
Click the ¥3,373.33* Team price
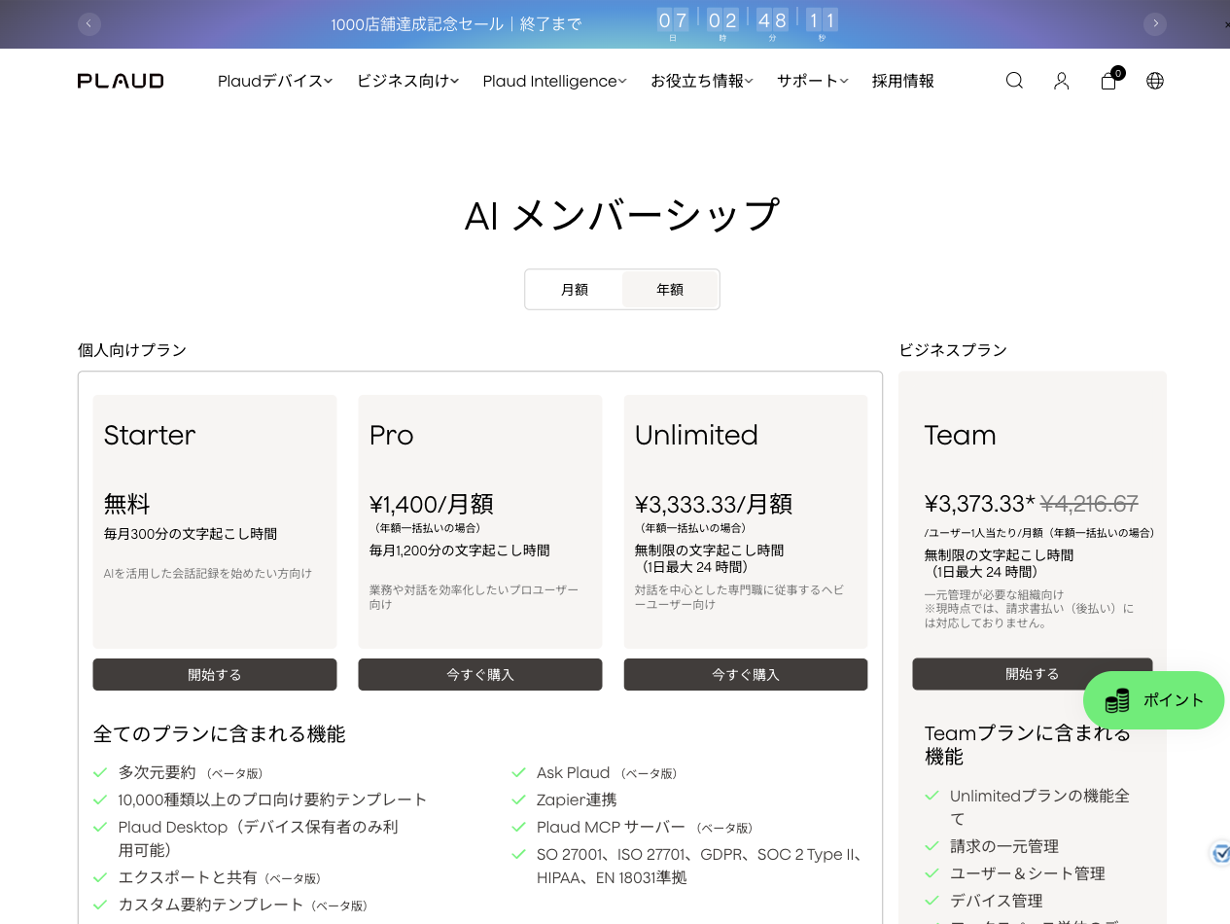click(x=979, y=504)
